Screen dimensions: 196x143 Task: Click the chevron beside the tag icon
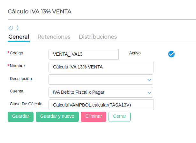(x=18, y=28)
